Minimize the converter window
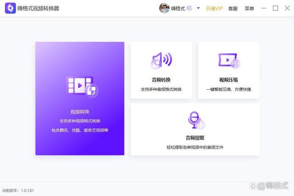Screen dimensions: 294x196 pyautogui.click(x=264, y=8)
